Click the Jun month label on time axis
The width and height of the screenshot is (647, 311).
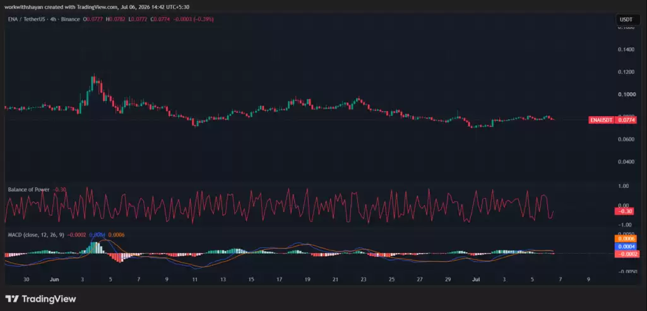(54, 279)
